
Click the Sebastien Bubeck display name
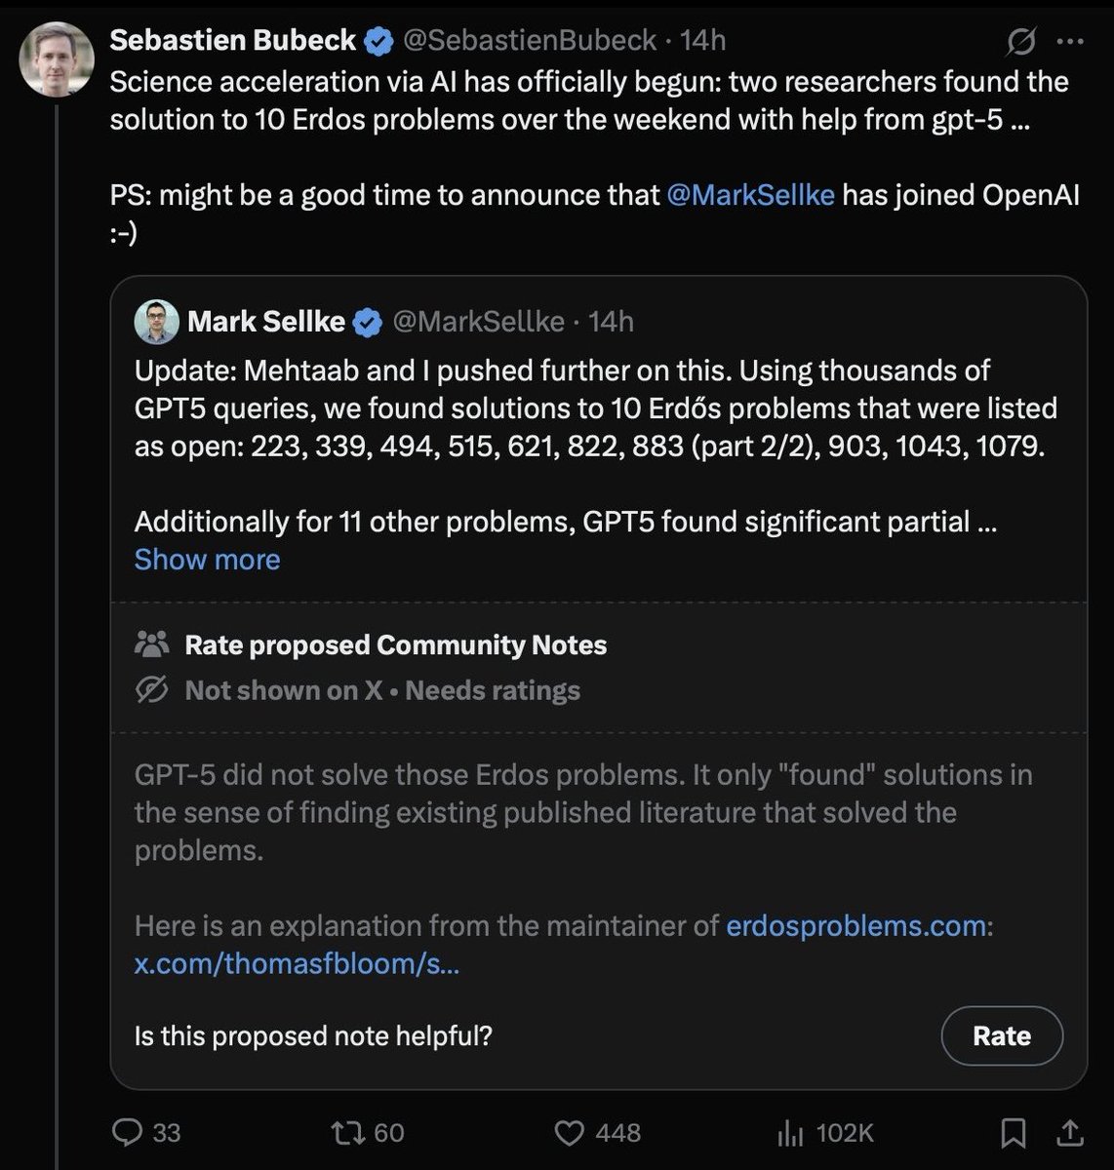(232, 40)
